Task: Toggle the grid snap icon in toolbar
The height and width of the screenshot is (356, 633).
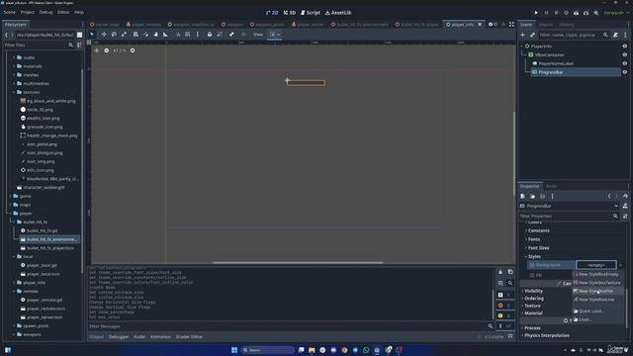Action: click(x=188, y=35)
